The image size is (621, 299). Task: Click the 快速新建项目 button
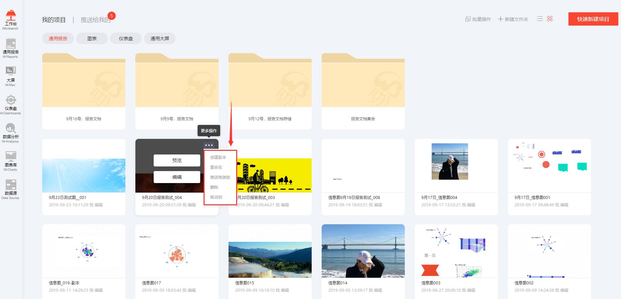(593, 19)
